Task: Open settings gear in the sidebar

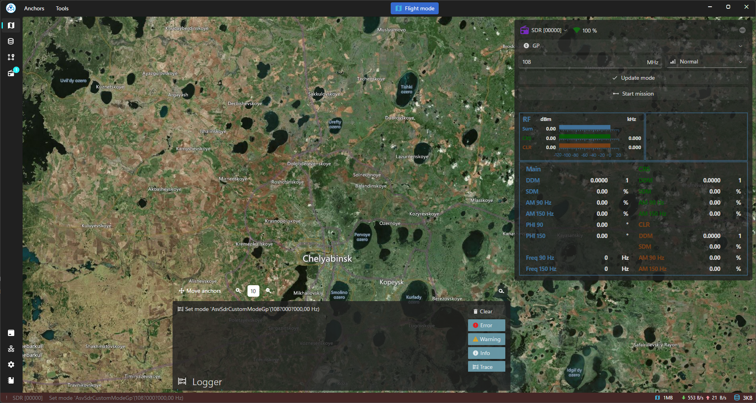Action: click(11, 365)
